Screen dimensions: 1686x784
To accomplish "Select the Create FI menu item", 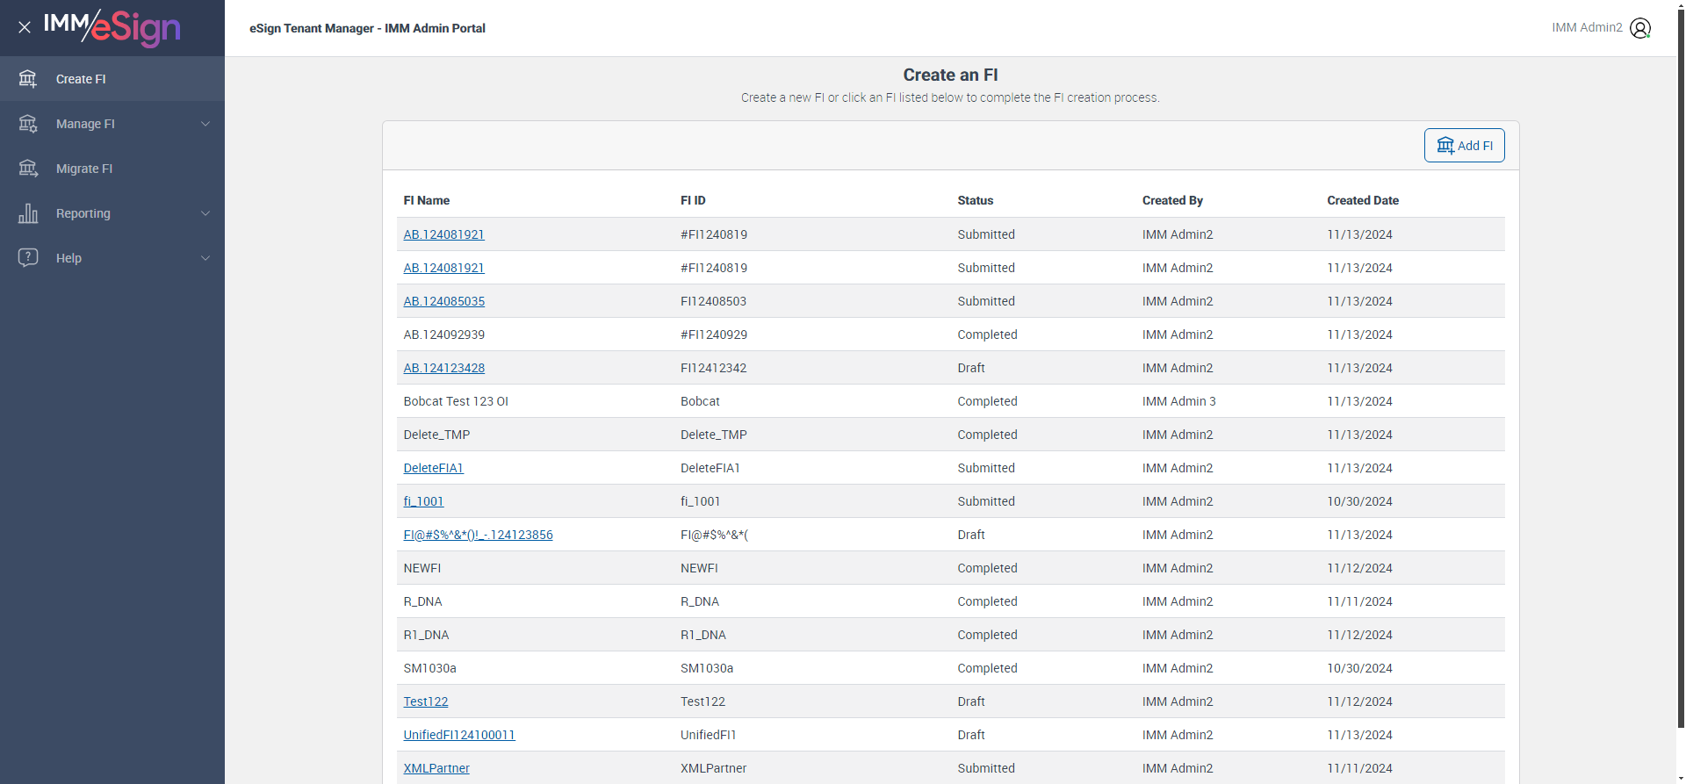I will tap(81, 79).
